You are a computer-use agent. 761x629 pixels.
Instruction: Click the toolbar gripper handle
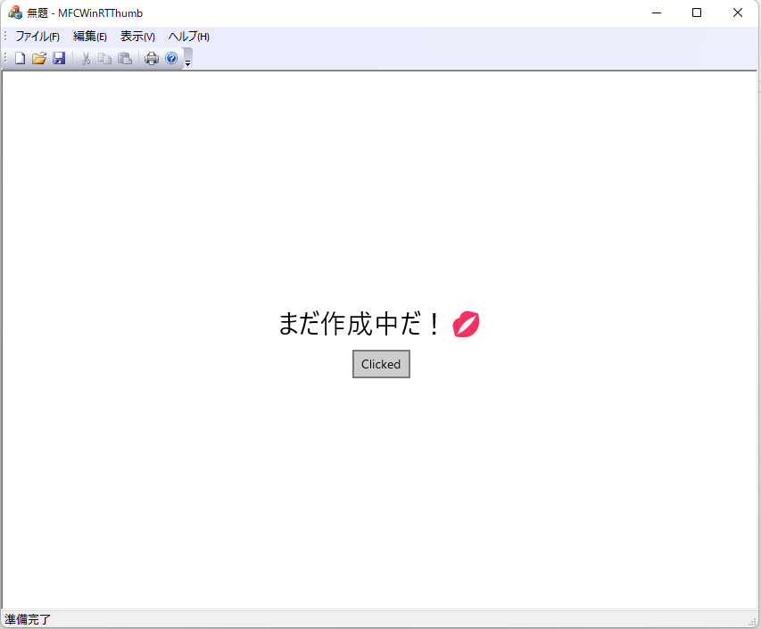5,58
